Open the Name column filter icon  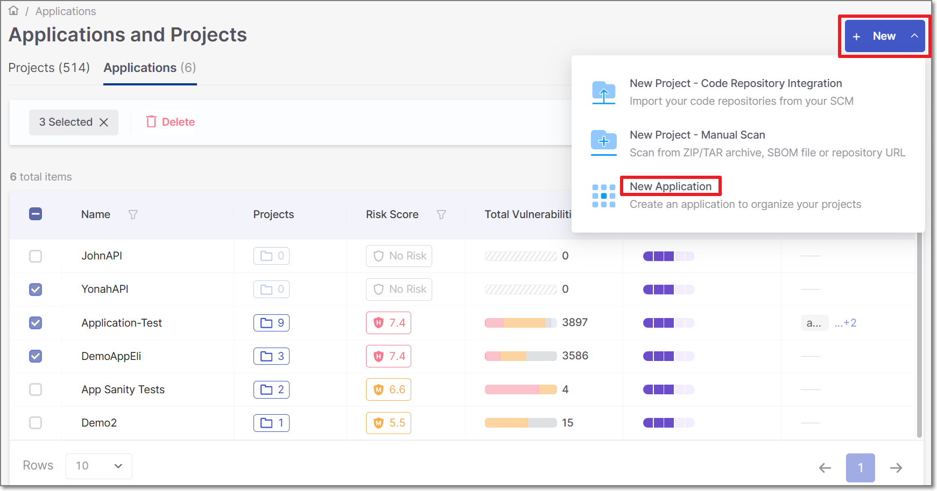tap(132, 214)
